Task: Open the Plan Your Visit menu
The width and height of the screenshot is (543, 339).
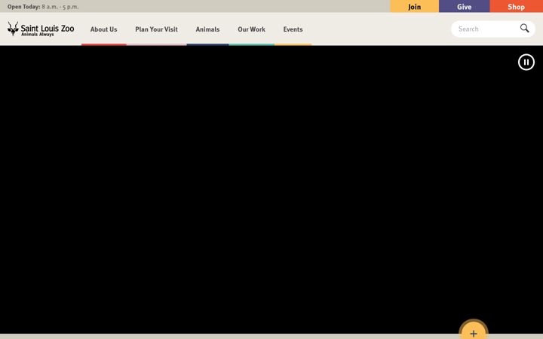Action: click(x=157, y=29)
